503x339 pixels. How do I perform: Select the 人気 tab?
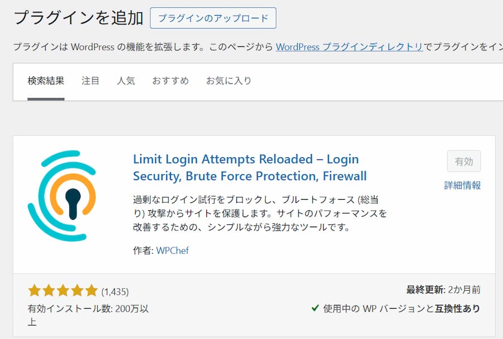[126, 81]
